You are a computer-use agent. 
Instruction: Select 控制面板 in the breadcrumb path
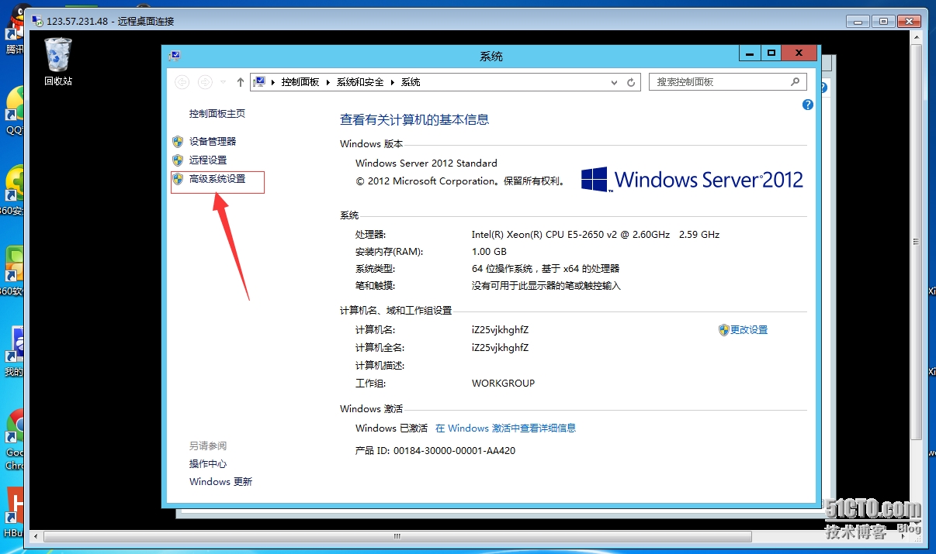click(x=300, y=82)
